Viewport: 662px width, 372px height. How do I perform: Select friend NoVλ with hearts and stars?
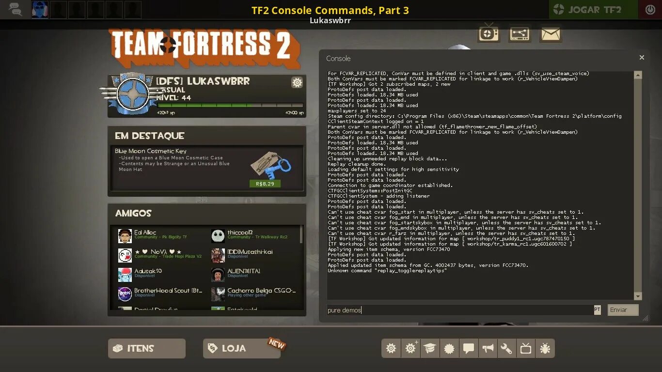(160, 254)
